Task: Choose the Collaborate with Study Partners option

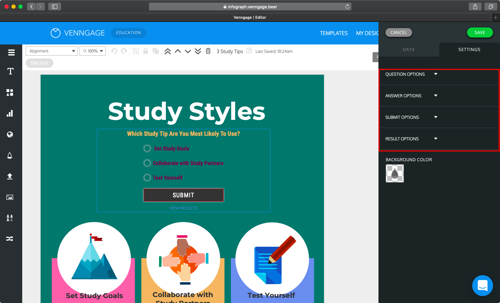Action: pyautogui.click(x=147, y=163)
